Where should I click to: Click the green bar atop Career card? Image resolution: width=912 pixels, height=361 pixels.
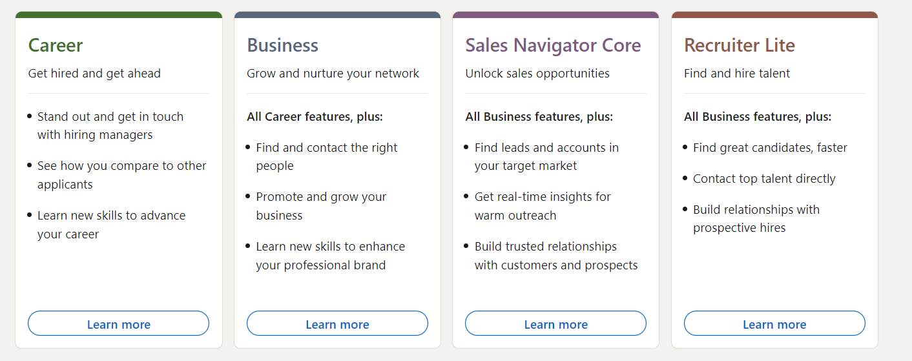point(119,14)
